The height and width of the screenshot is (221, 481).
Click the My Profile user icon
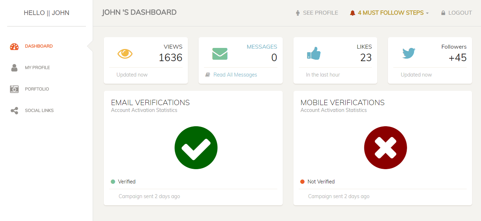(14, 68)
